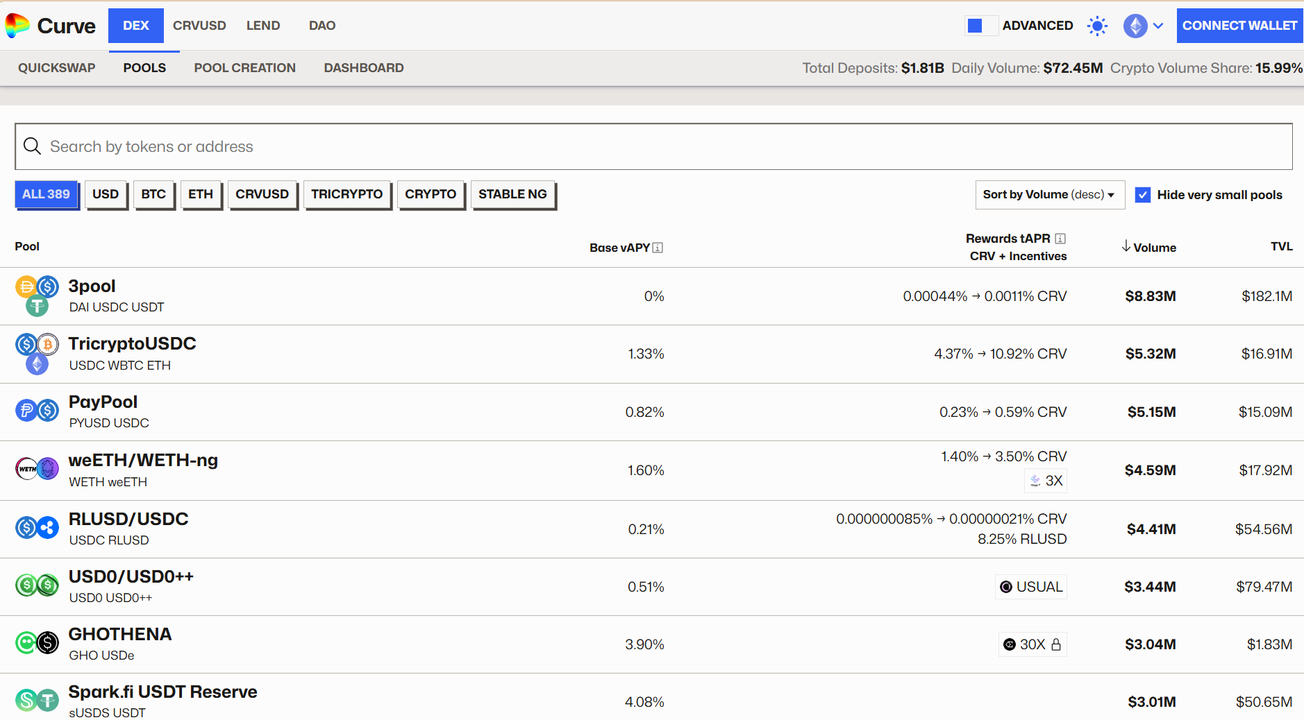Click the USUAL rewards badge
The width and height of the screenshot is (1304, 720).
[x=1031, y=587]
